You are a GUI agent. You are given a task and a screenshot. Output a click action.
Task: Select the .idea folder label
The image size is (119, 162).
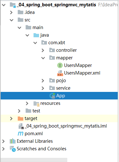30,12
